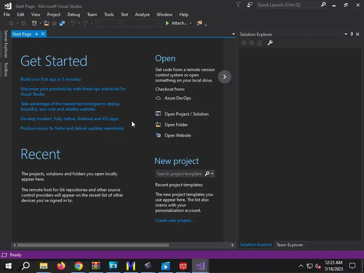The width and height of the screenshot is (364, 273).
Task: Open Google Chrome from the taskbar
Action: pyautogui.click(x=79, y=266)
